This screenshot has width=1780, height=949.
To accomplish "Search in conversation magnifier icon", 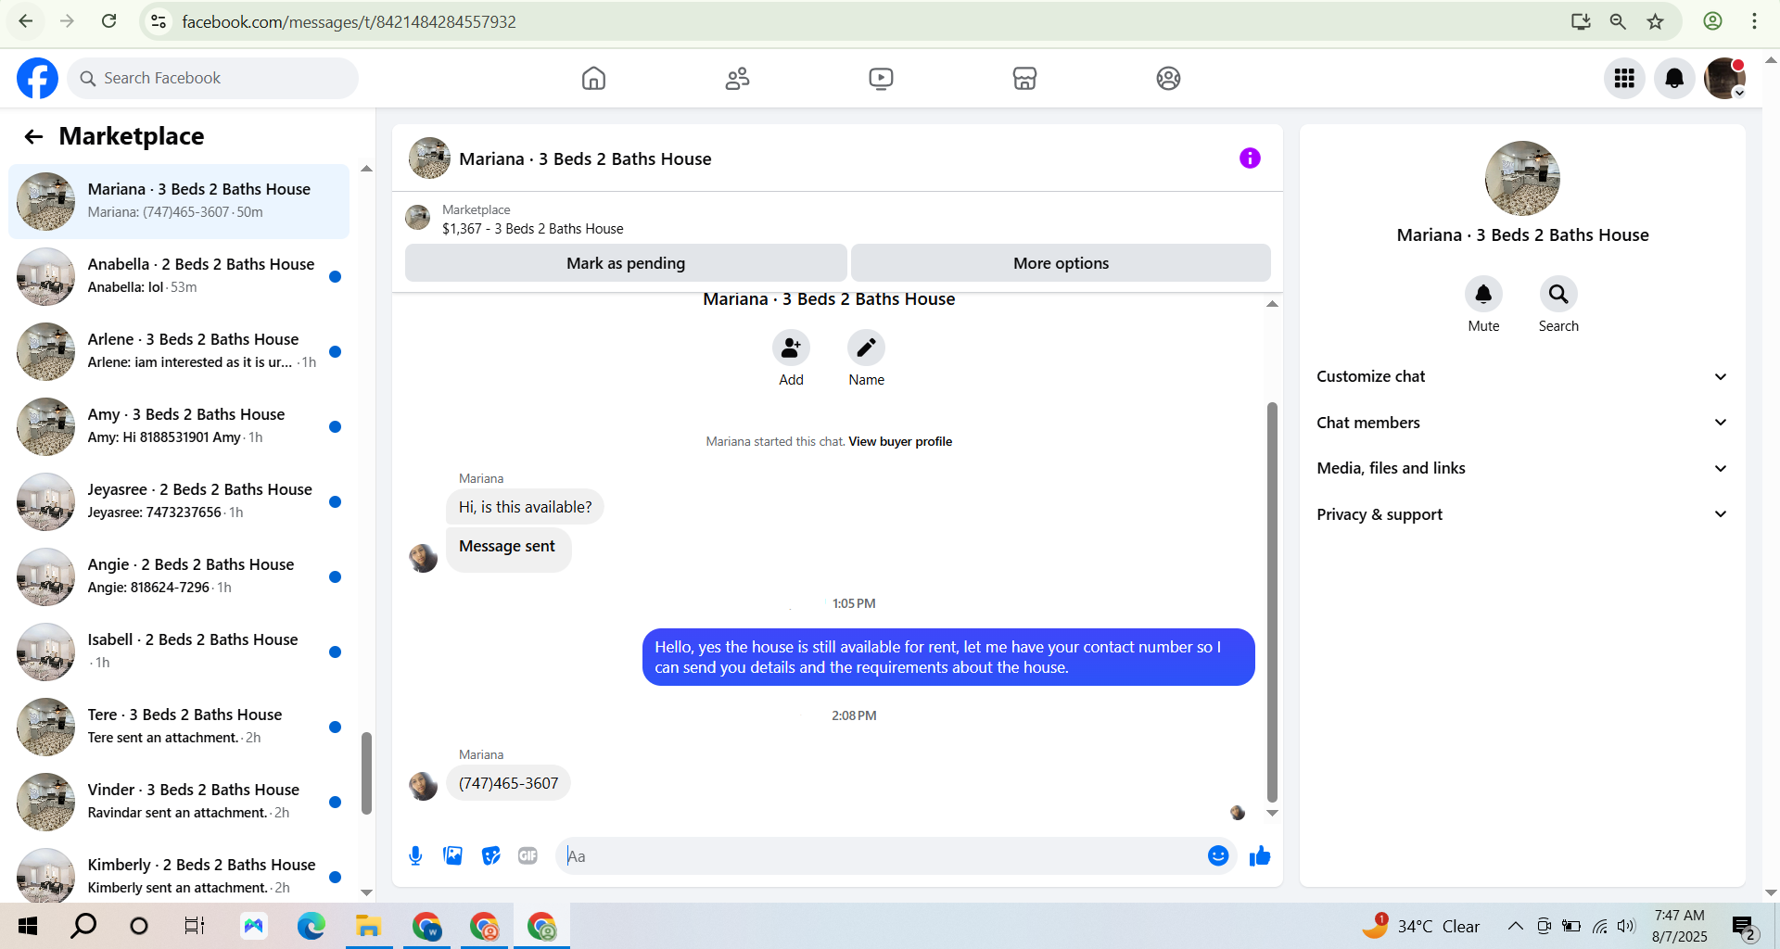I will click(1558, 294).
